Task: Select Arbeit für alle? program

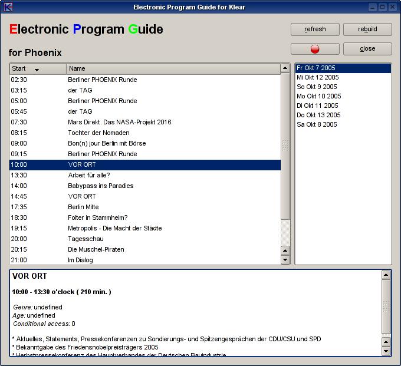Action: pyautogui.click(x=145, y=175)
